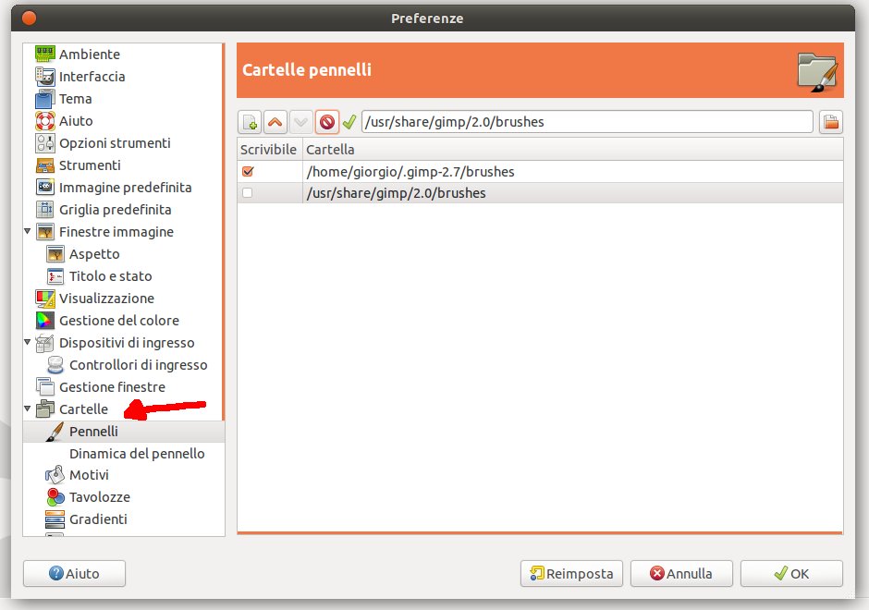Click the Scrivibile column header
Screen dimensions: 869x610
point(269,150)
